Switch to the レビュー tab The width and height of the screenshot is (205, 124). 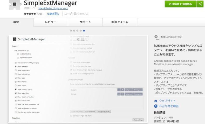[x=51, y=22]
